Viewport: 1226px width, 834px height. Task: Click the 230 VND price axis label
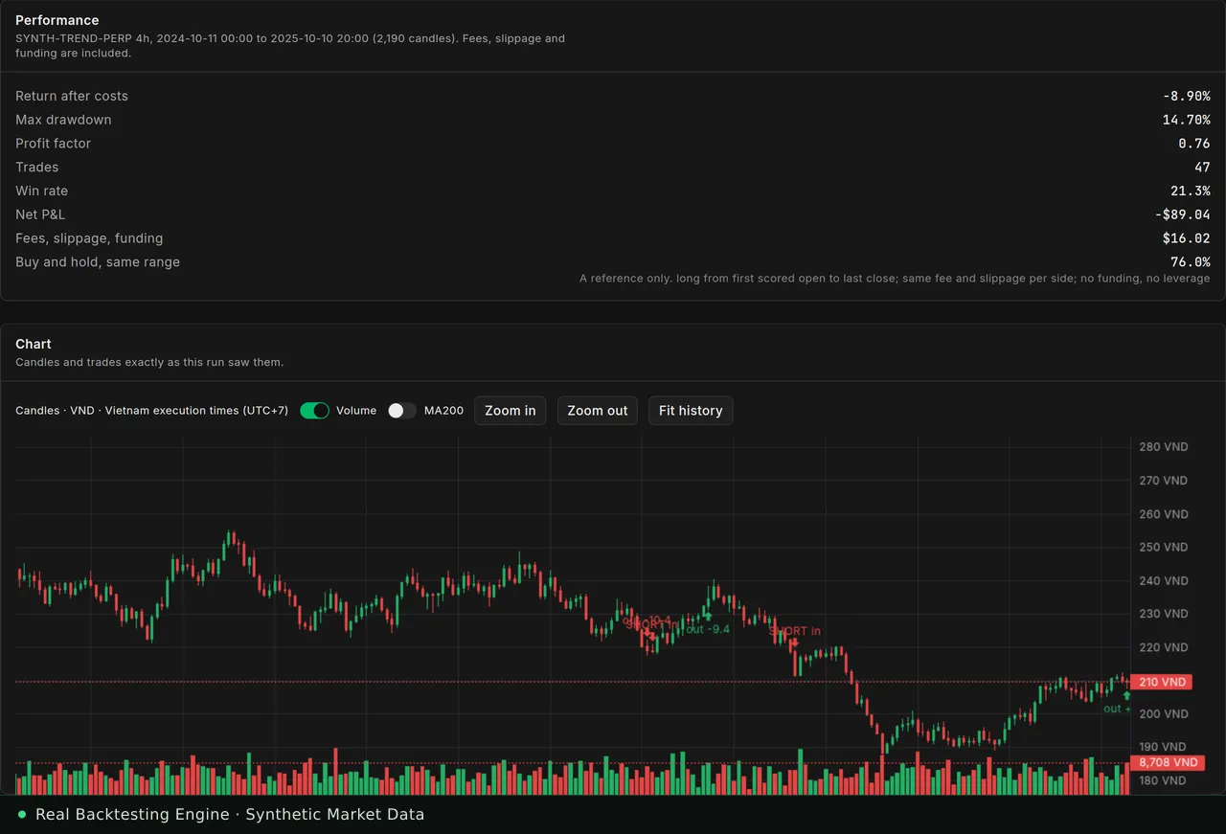1164,614
